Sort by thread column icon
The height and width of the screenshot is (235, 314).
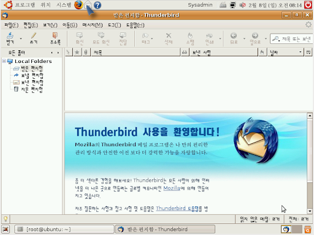pyautogui.click(x=68, y=52)
